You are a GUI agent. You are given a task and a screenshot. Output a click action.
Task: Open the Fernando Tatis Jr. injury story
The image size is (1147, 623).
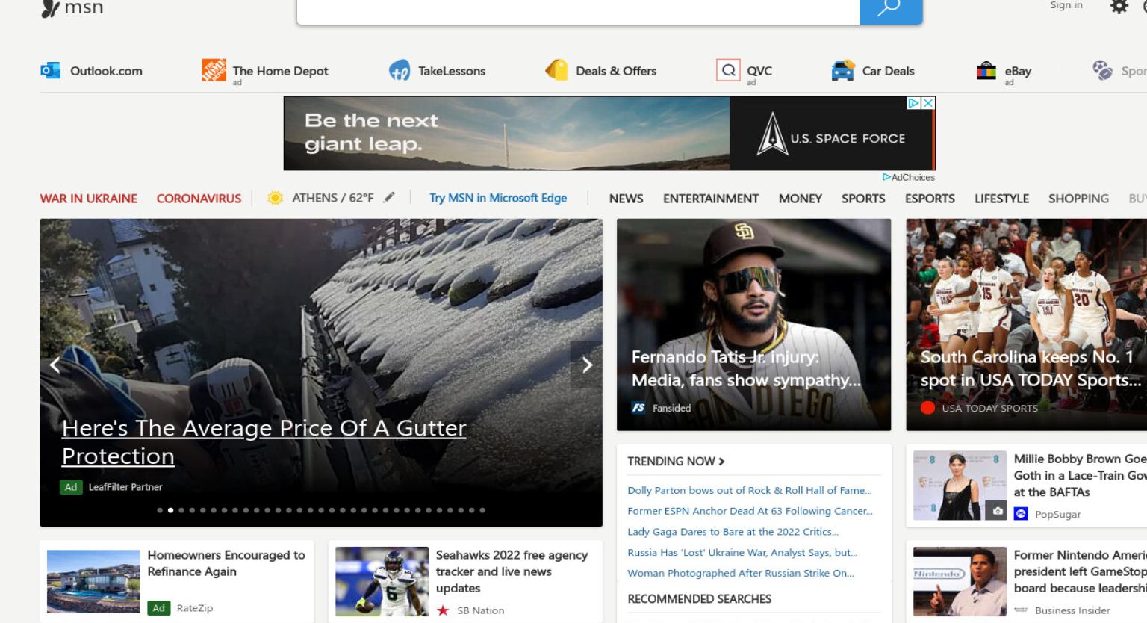click(x=753, y=324)
